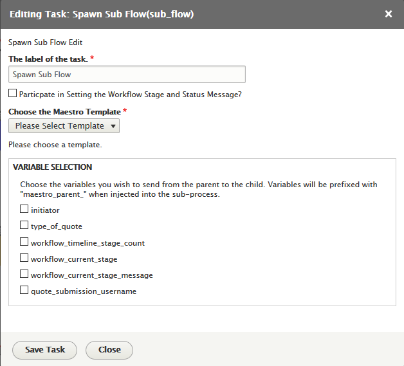
Task: Click the Close button at bottom
Action: (x=109, y=350)
